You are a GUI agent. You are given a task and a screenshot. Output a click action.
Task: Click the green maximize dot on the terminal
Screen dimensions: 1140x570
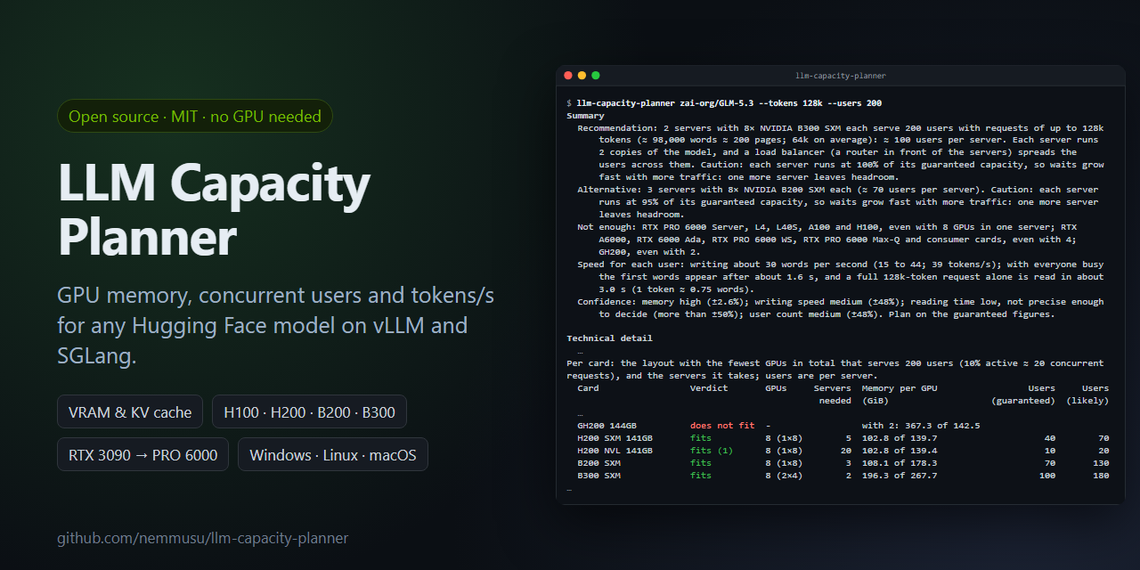[x=596, y=76]
